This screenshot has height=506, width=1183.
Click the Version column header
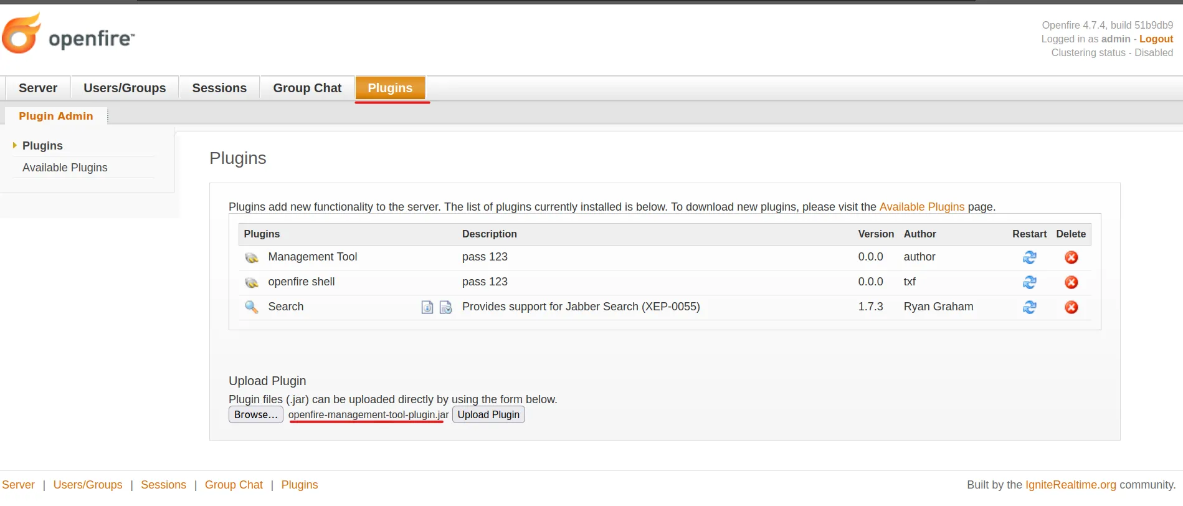876,234
